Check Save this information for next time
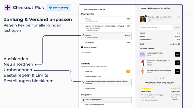 [x=82, y=9]
